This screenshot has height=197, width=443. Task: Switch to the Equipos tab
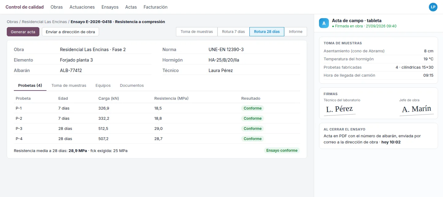pyautogui.click(x=103, y=86)
